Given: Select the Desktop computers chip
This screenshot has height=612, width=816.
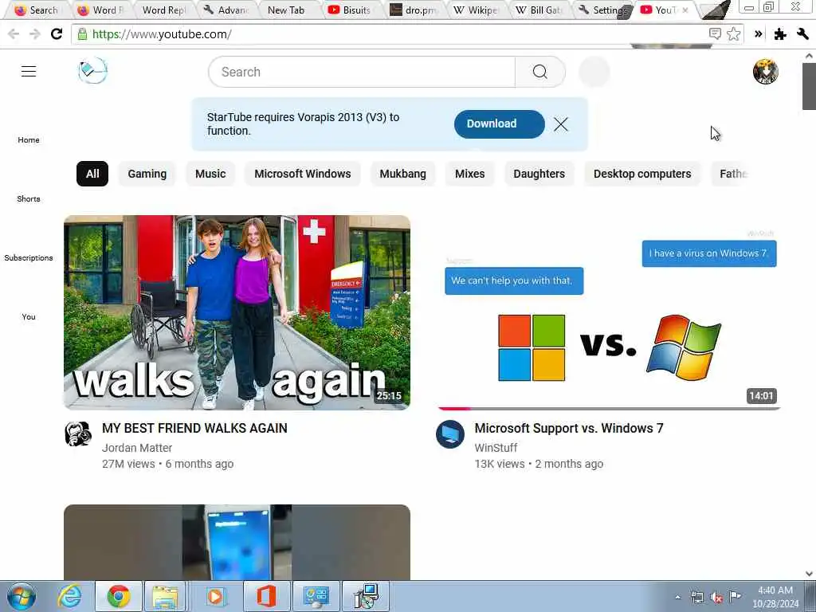Looking at the screenshot, I should coord(642,174).
